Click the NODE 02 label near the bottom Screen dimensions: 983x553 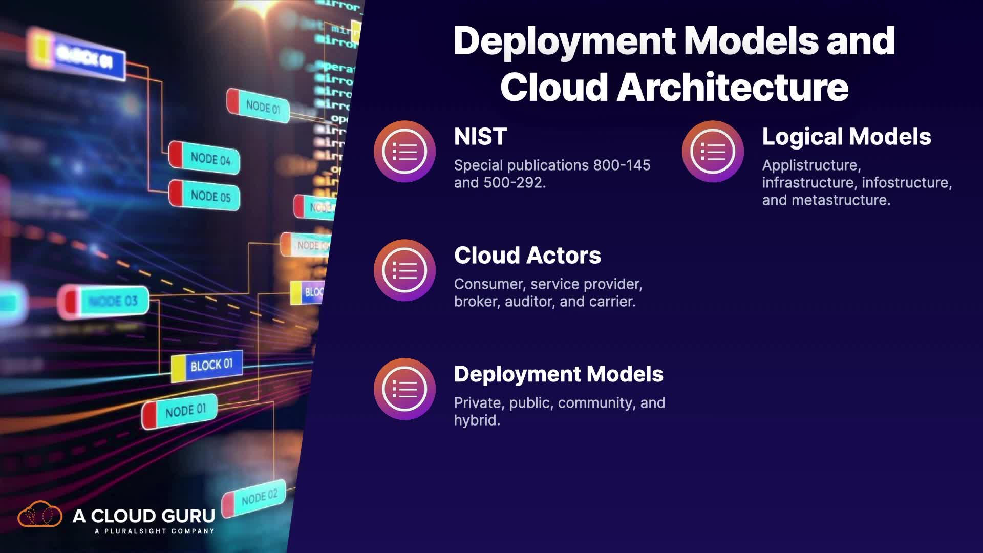tap(259, 497)
